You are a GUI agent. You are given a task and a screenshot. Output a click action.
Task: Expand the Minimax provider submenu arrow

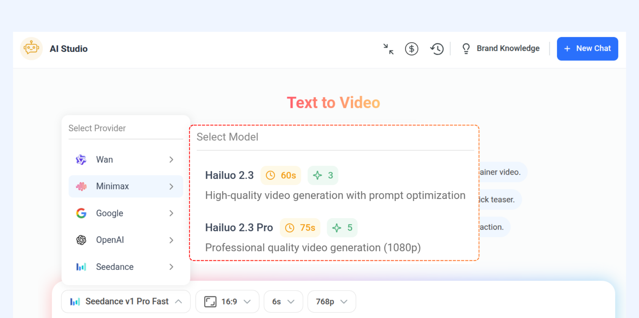click(x=171, y=186)
